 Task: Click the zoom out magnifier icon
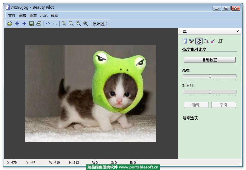click(x=71, y=24)
